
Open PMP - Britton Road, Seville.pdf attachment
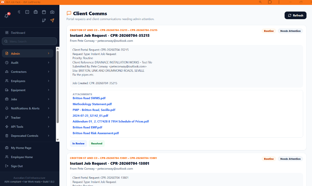point(94,110)
